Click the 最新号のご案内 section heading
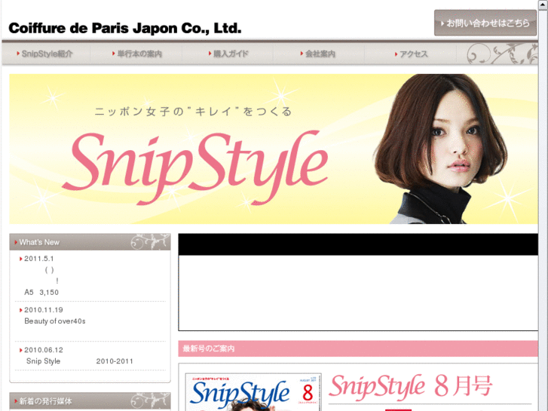Screen dimensions: 548x411 [x=358, y=348]
